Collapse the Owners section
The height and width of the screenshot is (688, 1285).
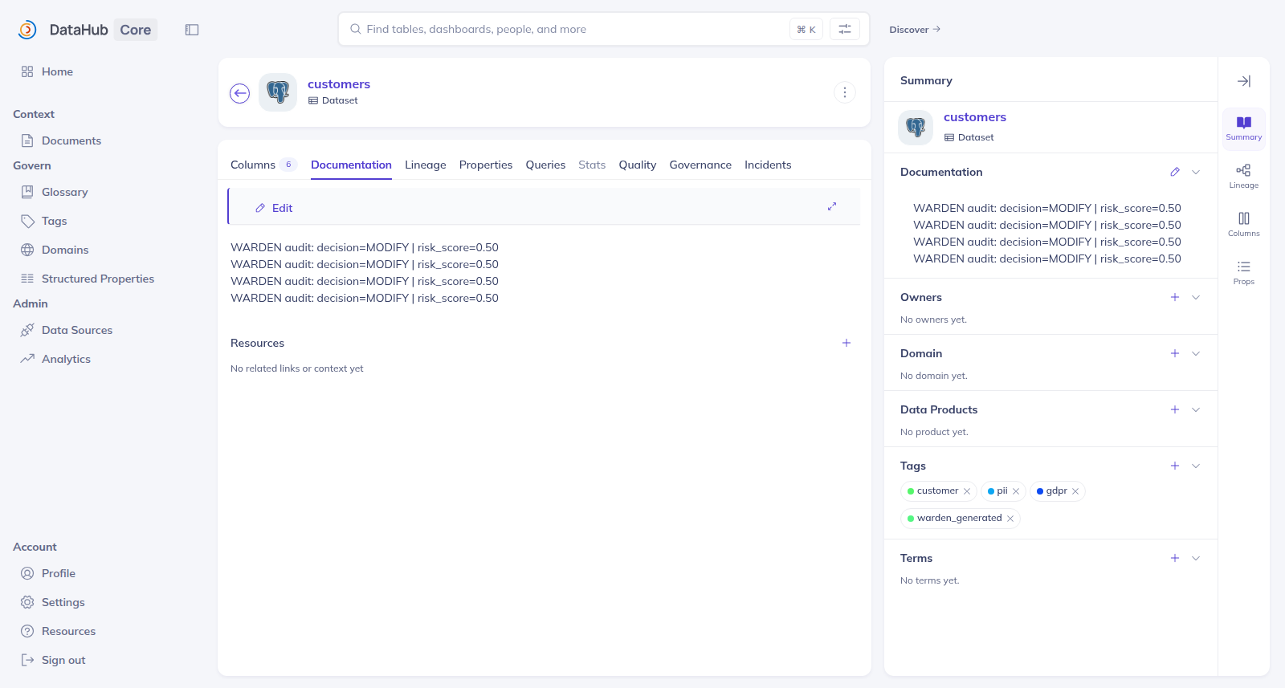pyautogui.click(x=1196, y=297)
